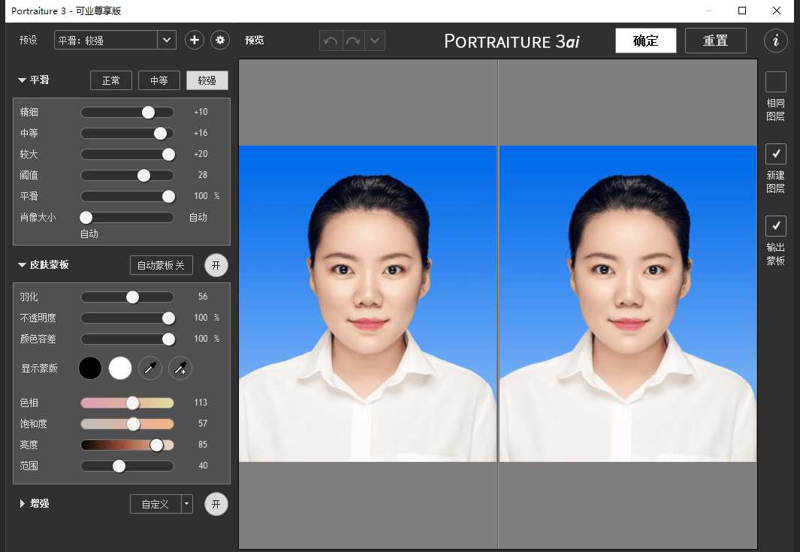
Task: Click the undo arrow icon
Action: pyautogui.click(x=330, y=41)
